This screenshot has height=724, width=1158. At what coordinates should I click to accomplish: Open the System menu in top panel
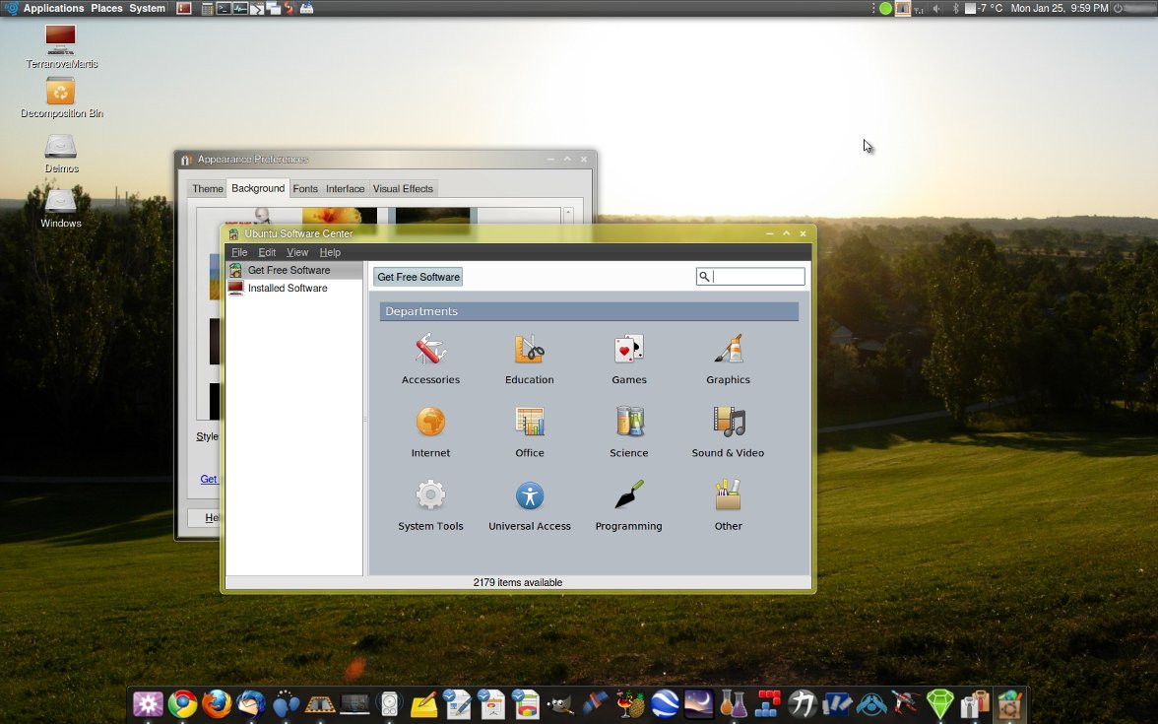[x=147, y=8]
